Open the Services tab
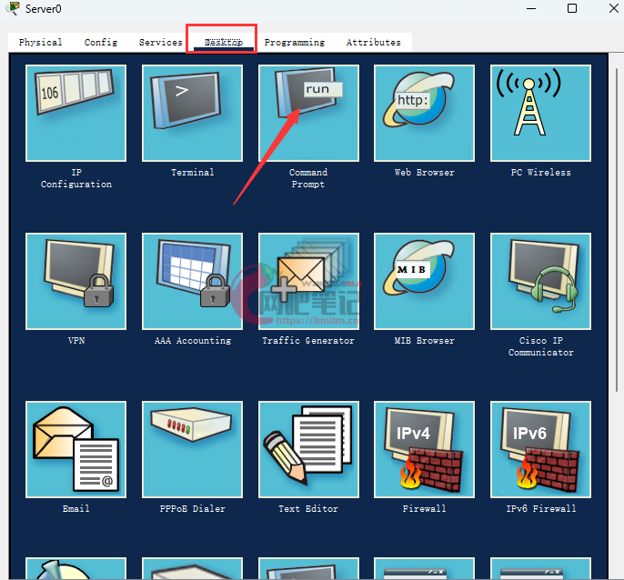 [x=160, y=42]
